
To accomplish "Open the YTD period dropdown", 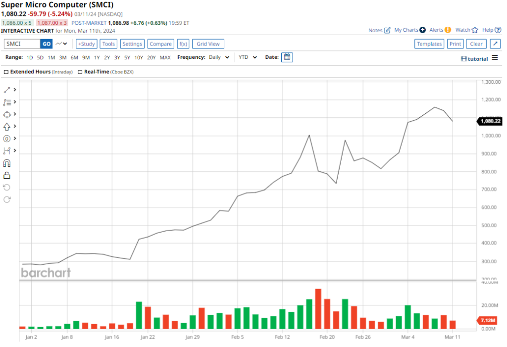I will point(248,57).
